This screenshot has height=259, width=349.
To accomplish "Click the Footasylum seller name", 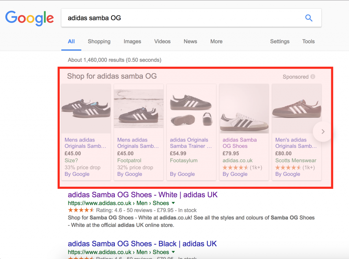I will (184, 161).
